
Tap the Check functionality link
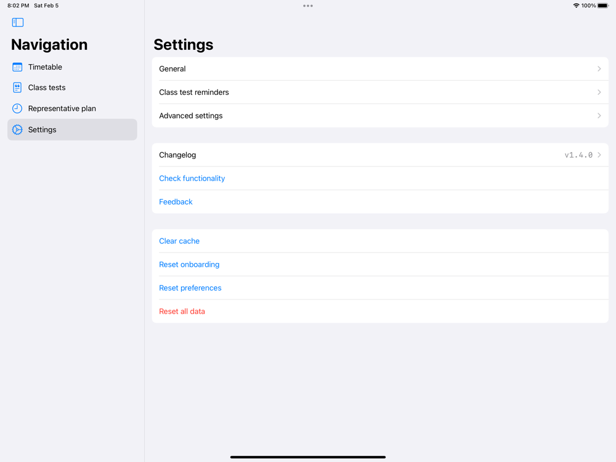[192, 179]
